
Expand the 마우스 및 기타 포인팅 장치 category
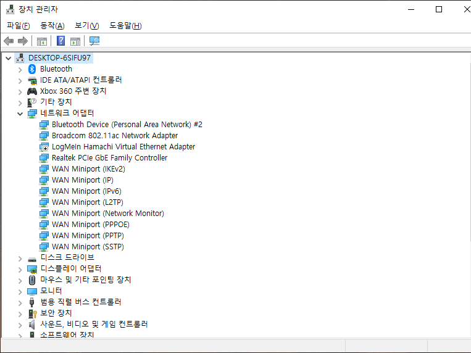click(20, 281)
